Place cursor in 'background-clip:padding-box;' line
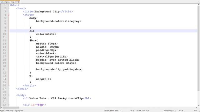 tap(59, 69)
